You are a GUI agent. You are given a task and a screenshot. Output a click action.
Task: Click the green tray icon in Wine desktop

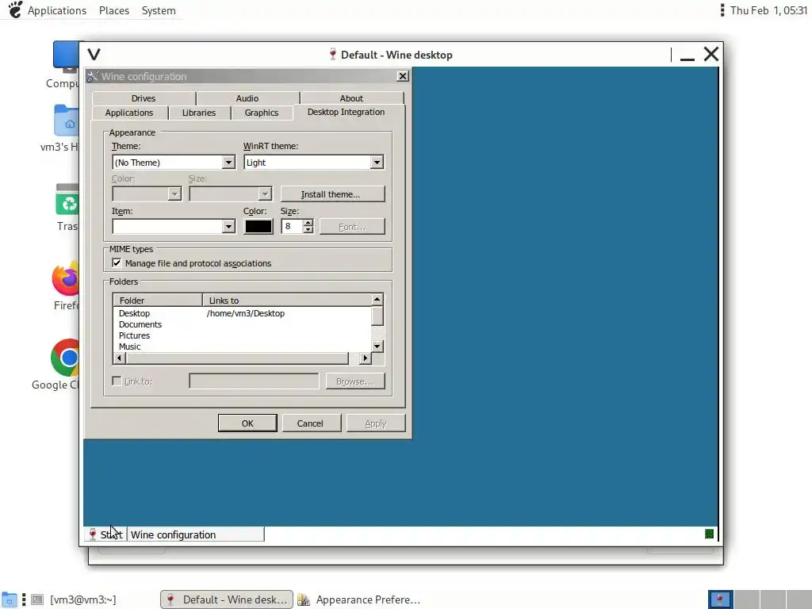709,534
